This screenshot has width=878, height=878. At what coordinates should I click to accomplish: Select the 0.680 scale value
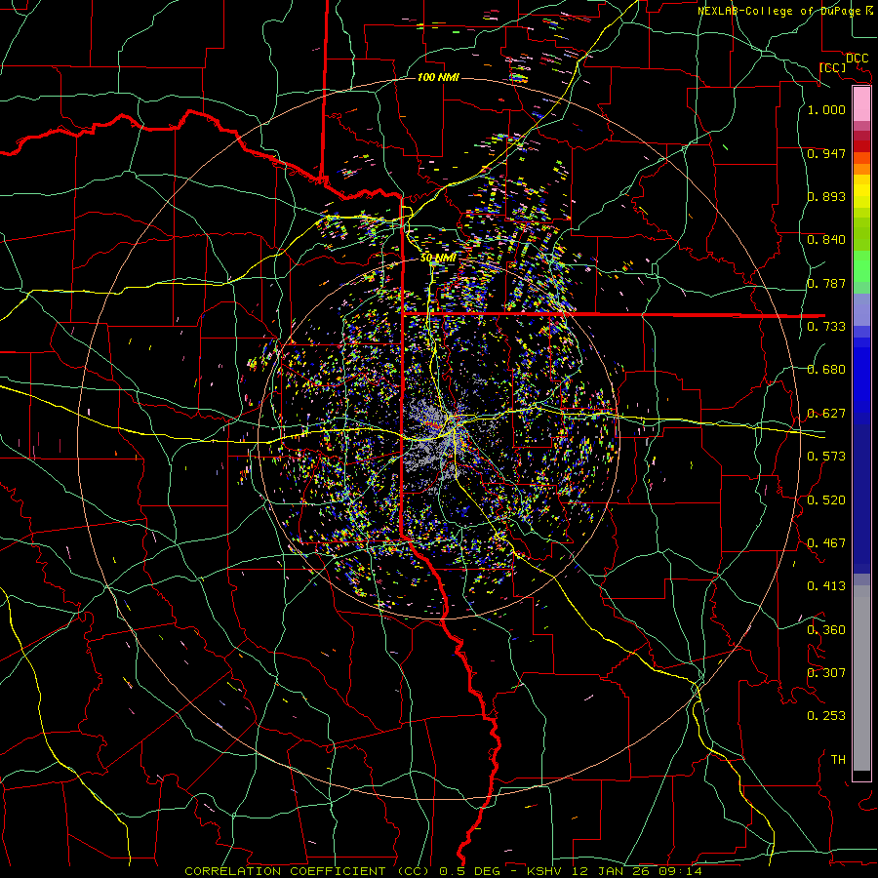826,370
